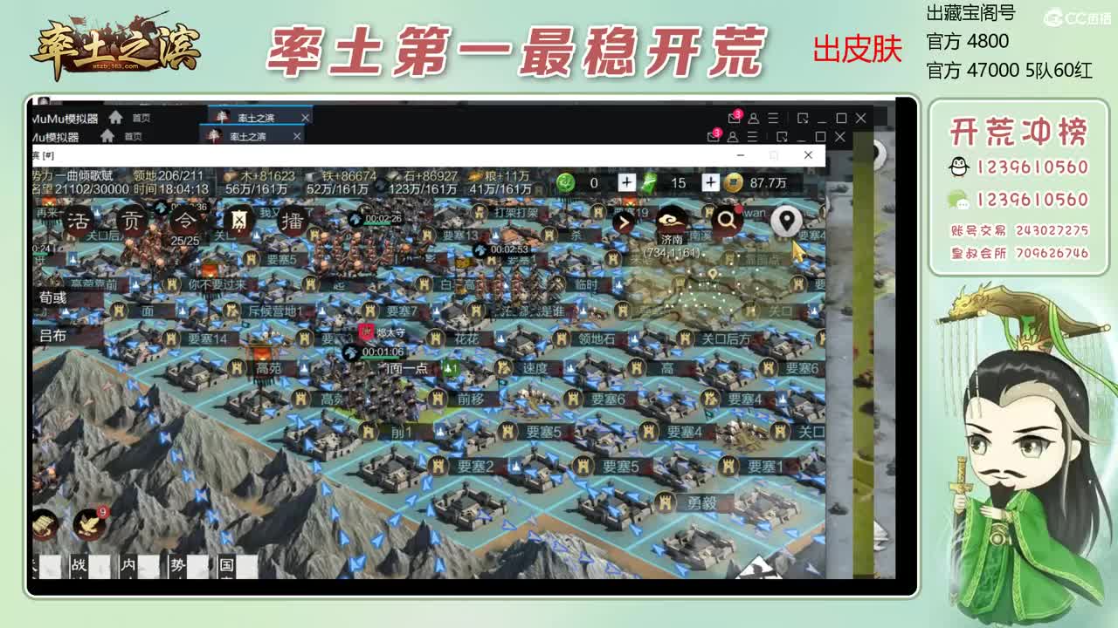Click the 花花 fortress label

[466, 339]
